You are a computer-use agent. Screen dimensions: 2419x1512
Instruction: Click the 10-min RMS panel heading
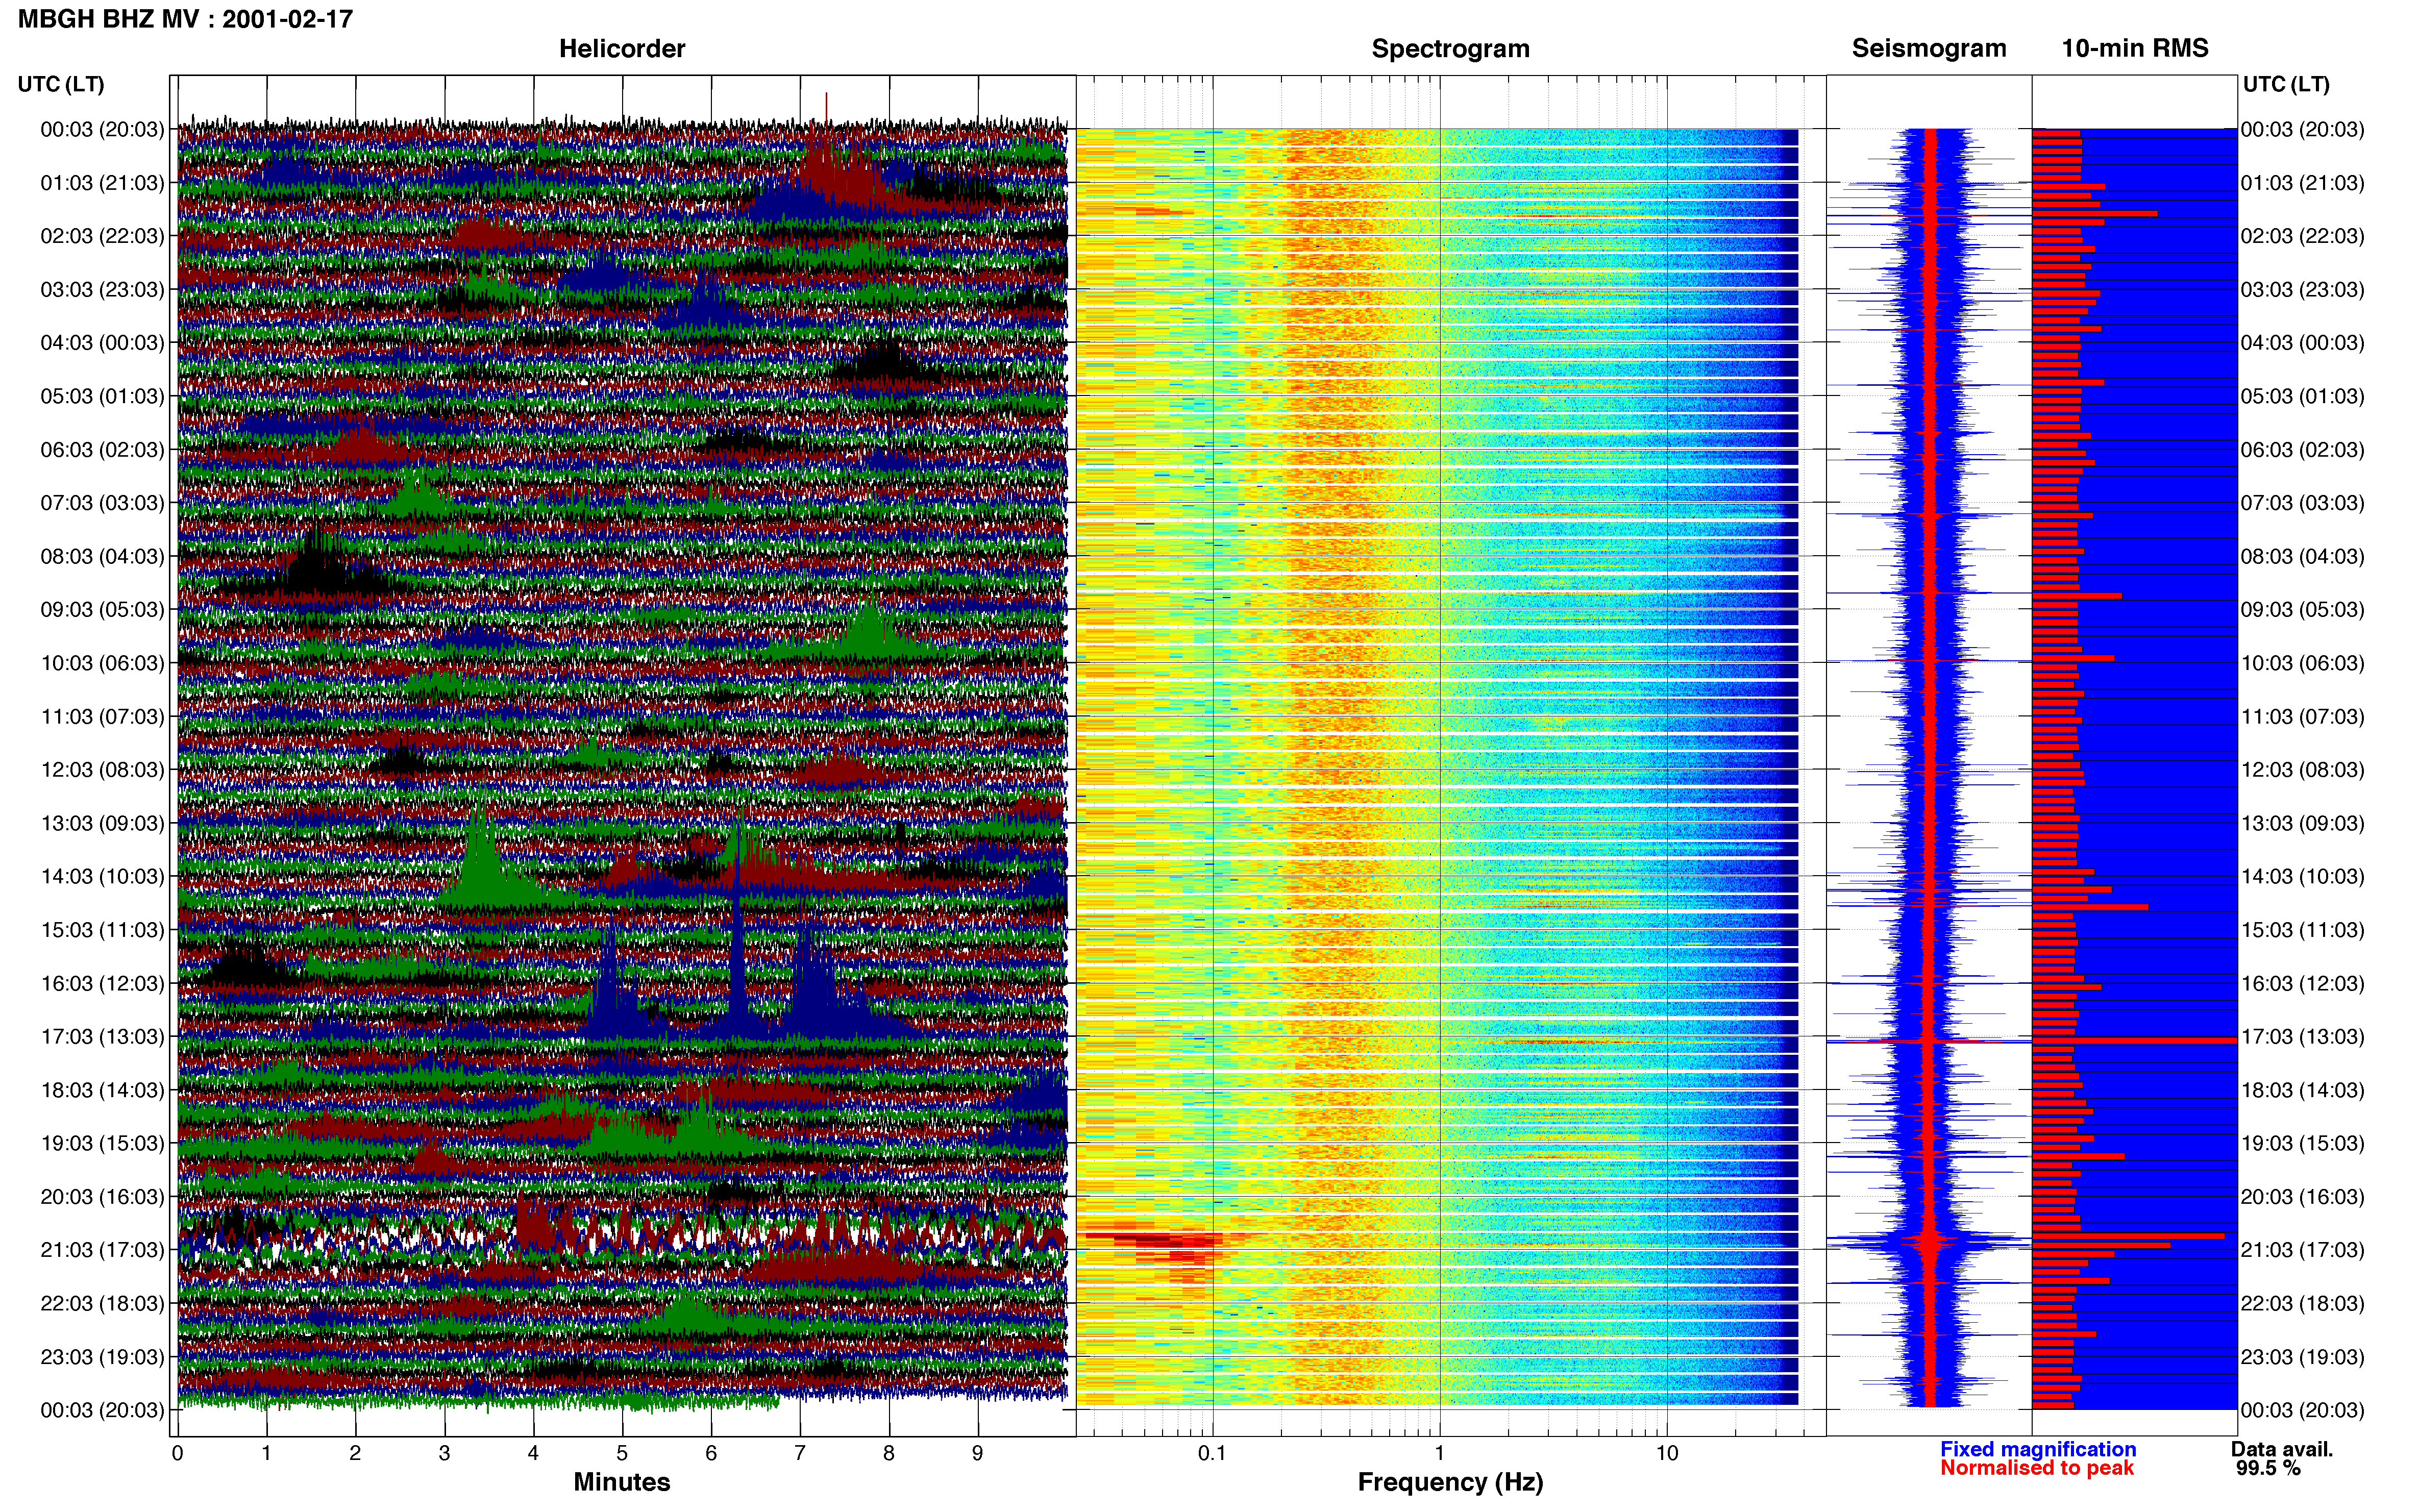[x=2135, y=49]
